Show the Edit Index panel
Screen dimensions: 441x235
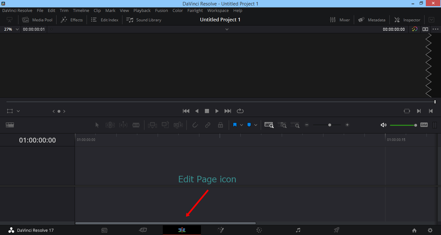pos(105,20)
